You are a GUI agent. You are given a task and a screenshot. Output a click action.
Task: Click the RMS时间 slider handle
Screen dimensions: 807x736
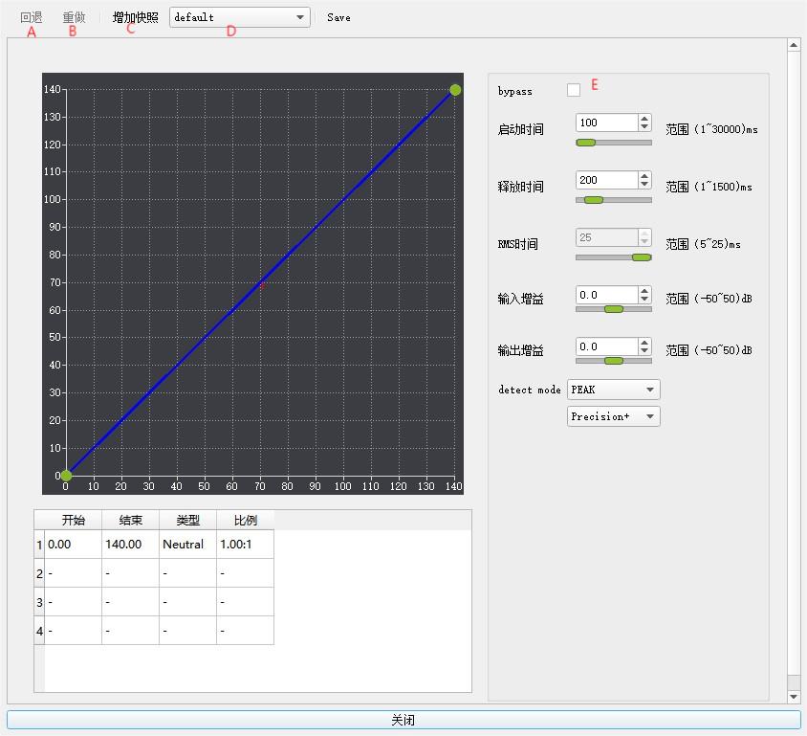(x=642, y=257)
